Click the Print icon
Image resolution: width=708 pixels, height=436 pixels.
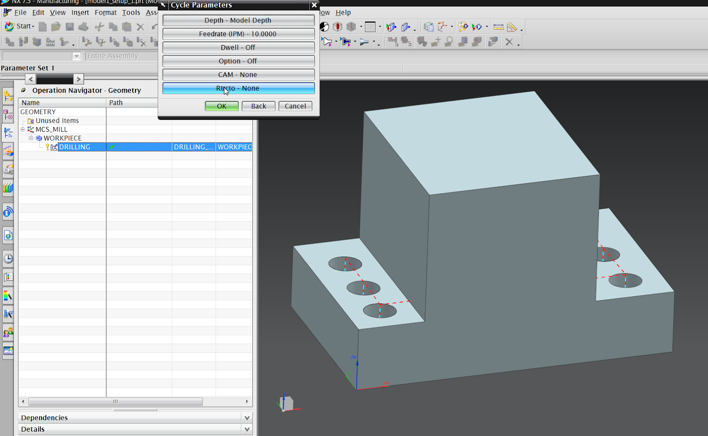[x=83, y=27]
